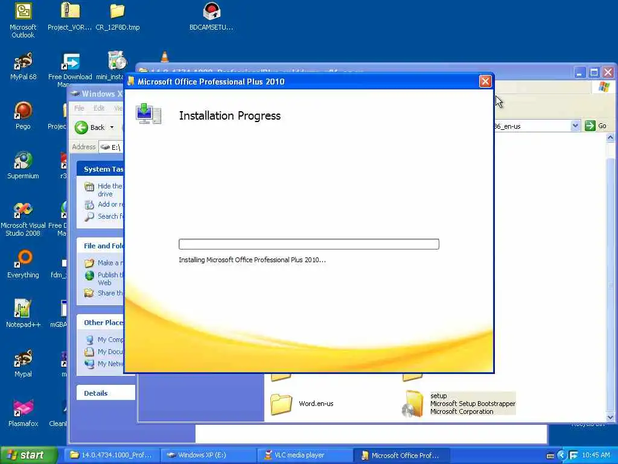Viewport: 618px width, 464px height.
Task: Open the File menu in Windows XP (E:) window
Action: tap(79, 108)
